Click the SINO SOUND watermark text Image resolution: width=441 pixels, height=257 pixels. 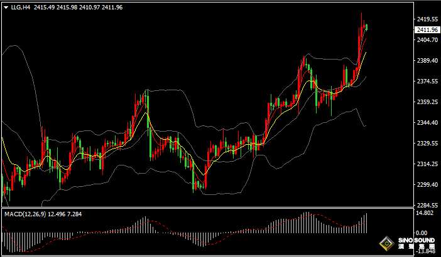[x=417, y=241]
